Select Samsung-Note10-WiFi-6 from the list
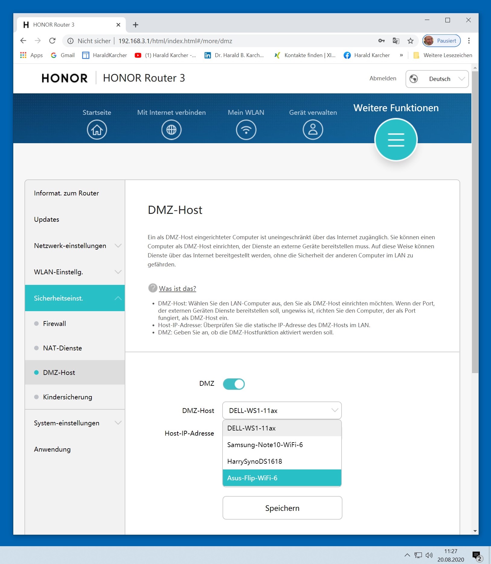Viewport: 491px width, 564px height. 282,445
